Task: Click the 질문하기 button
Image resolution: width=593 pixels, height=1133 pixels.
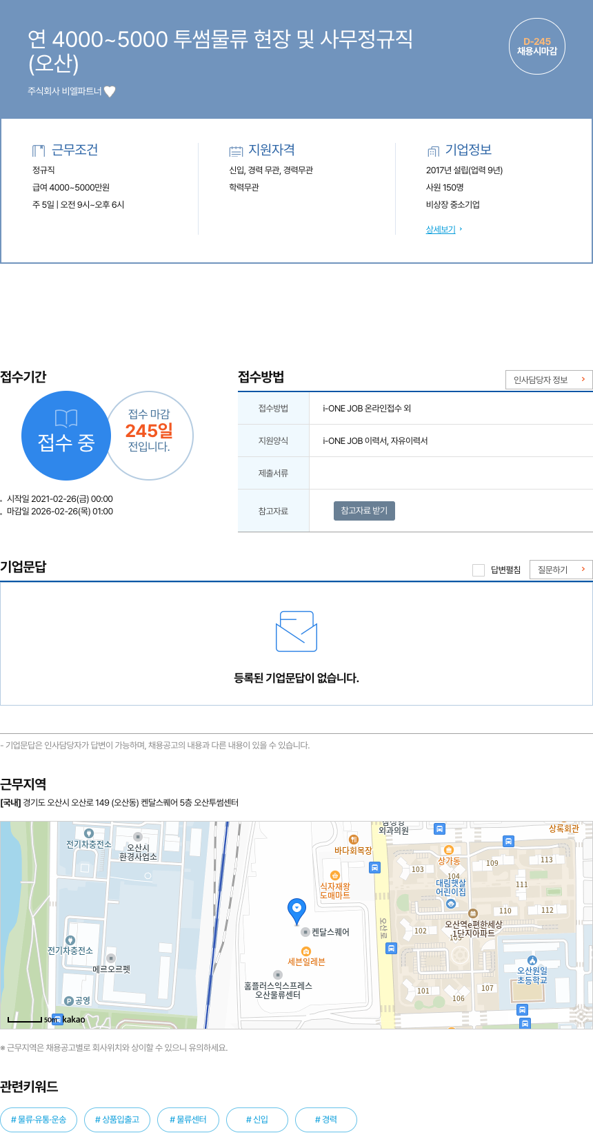Action: tap(561, 570)
